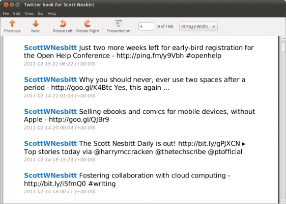This screenshot has height=204, width=286.
Task: Click ScottWNesbitt name in Scott Nesbitt Daily tweet
Action: 50,143
